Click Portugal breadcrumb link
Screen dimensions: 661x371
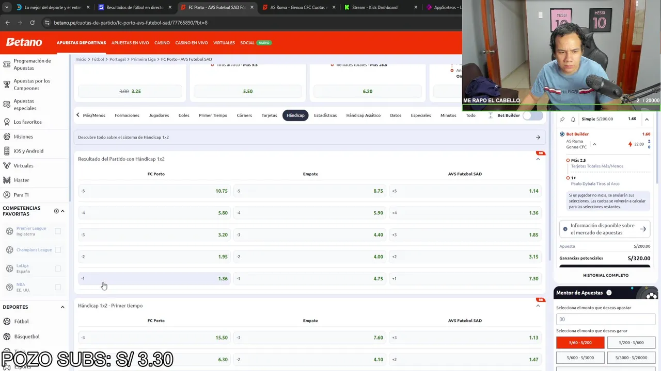click(x=117, y=59)
